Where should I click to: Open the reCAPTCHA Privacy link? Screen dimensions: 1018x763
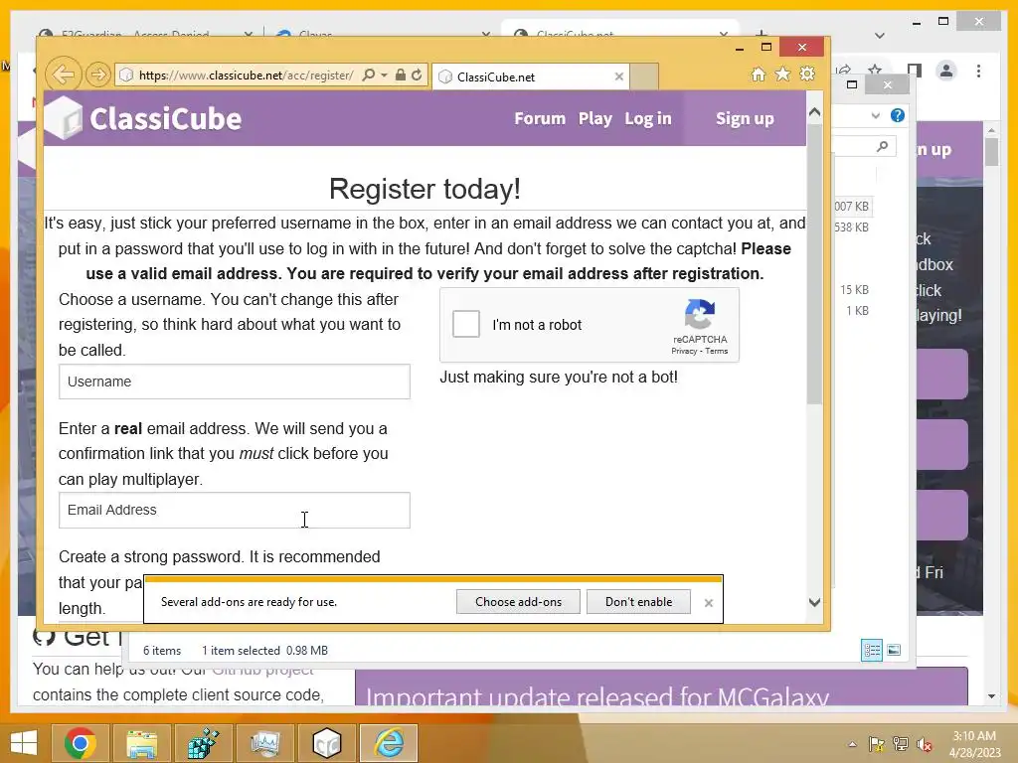coord(684,351)
